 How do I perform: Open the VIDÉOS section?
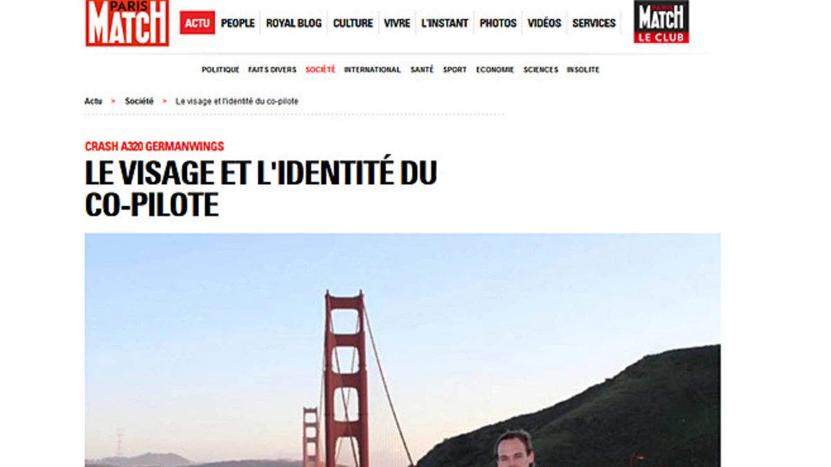point(544,23)
